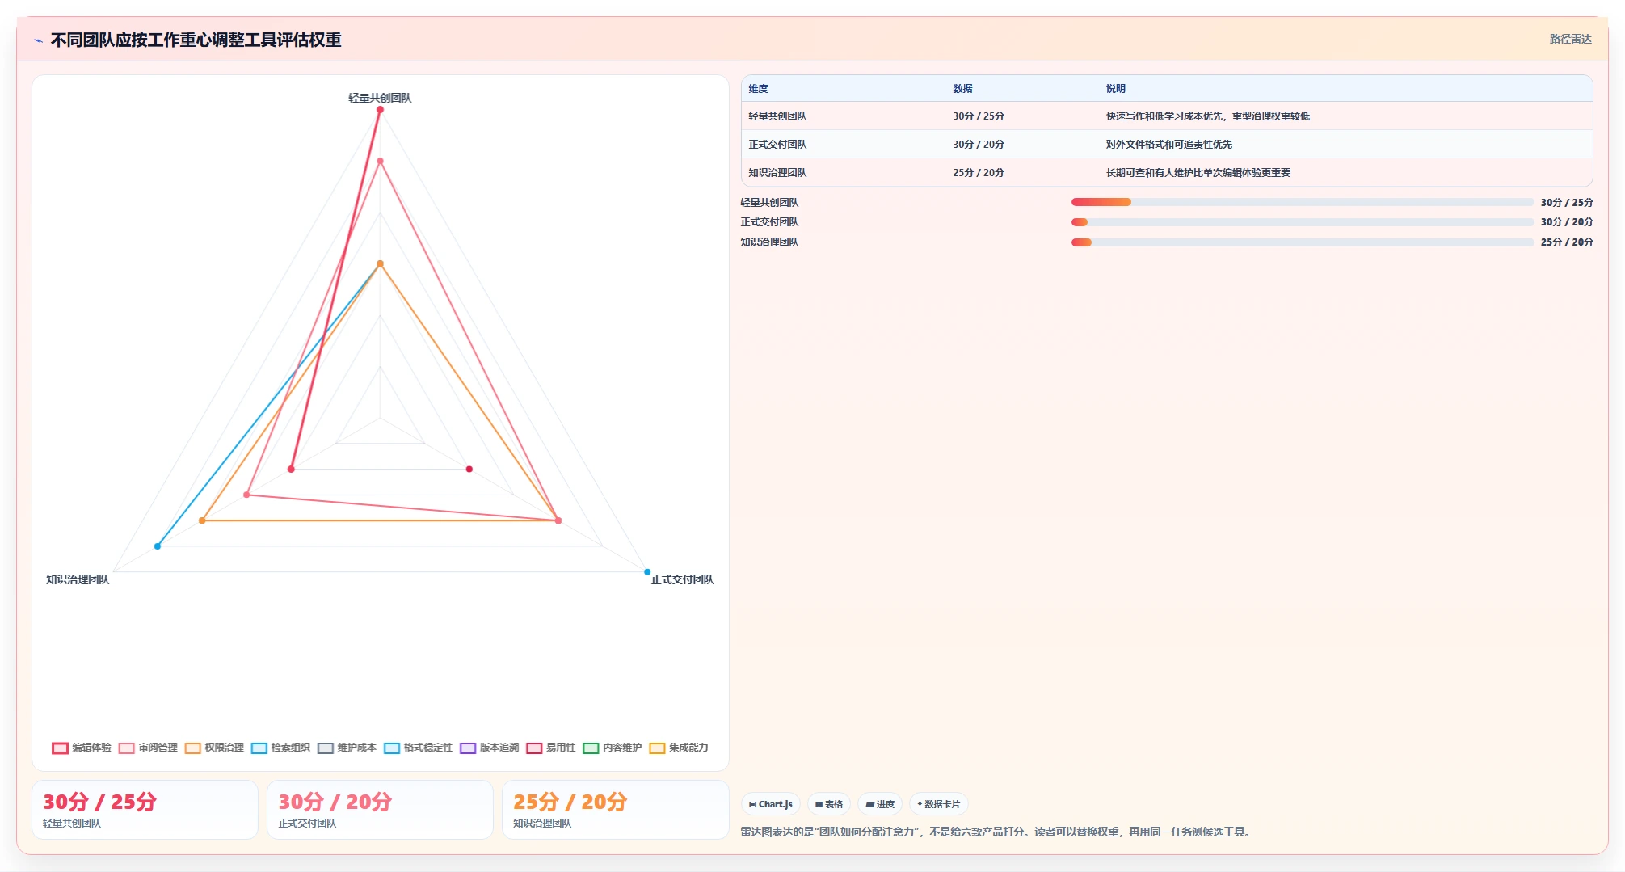Click the note 长期可查和有人维护比单次编辑体验更重要
1625x872 pixels.
[1198, 173]
